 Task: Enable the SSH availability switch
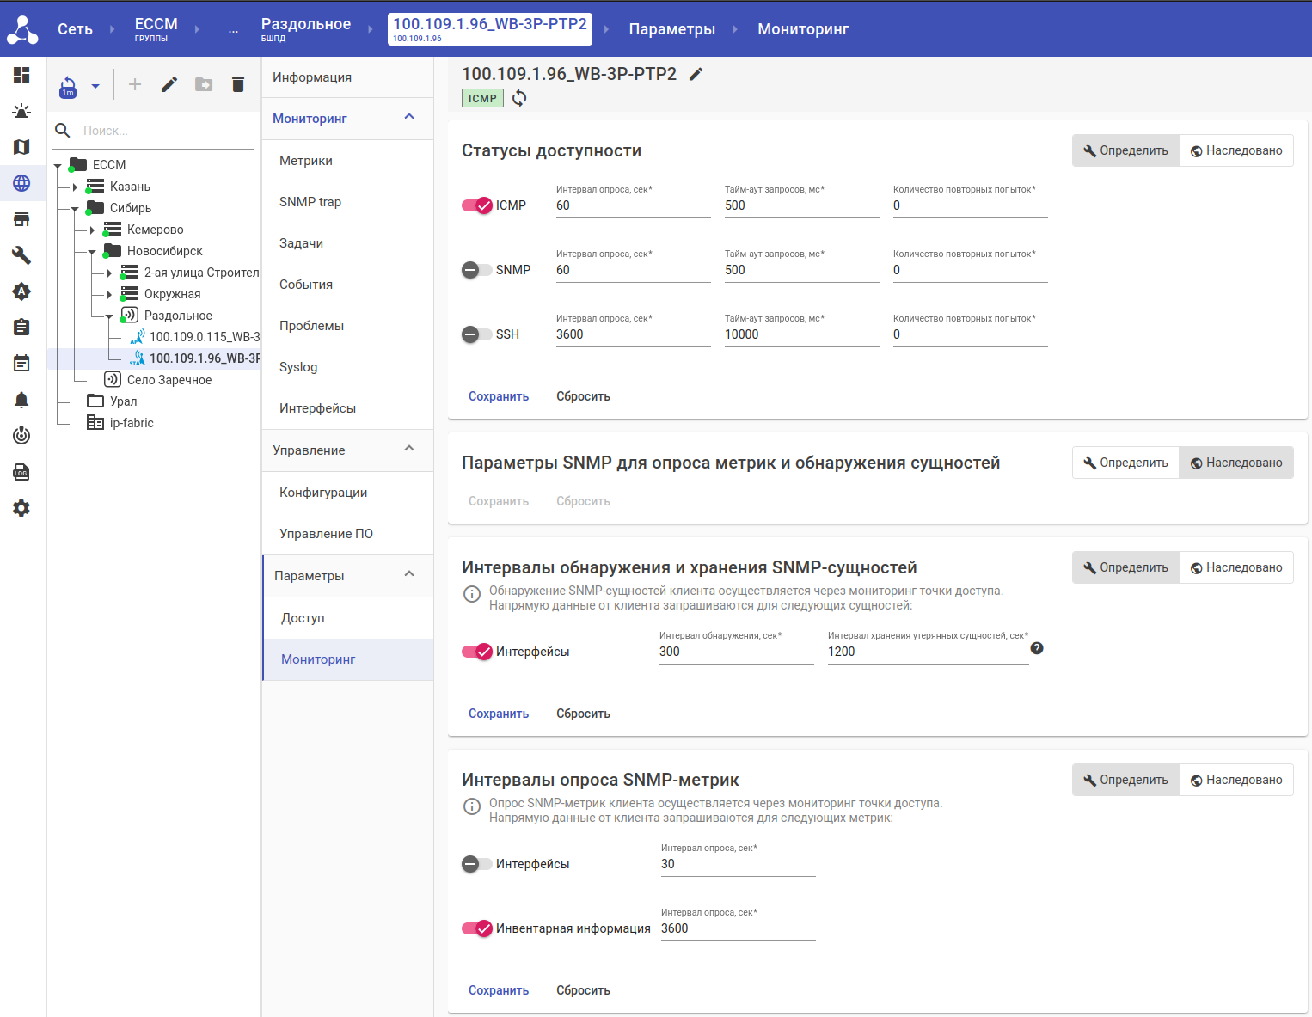click(x=477, y=334)
